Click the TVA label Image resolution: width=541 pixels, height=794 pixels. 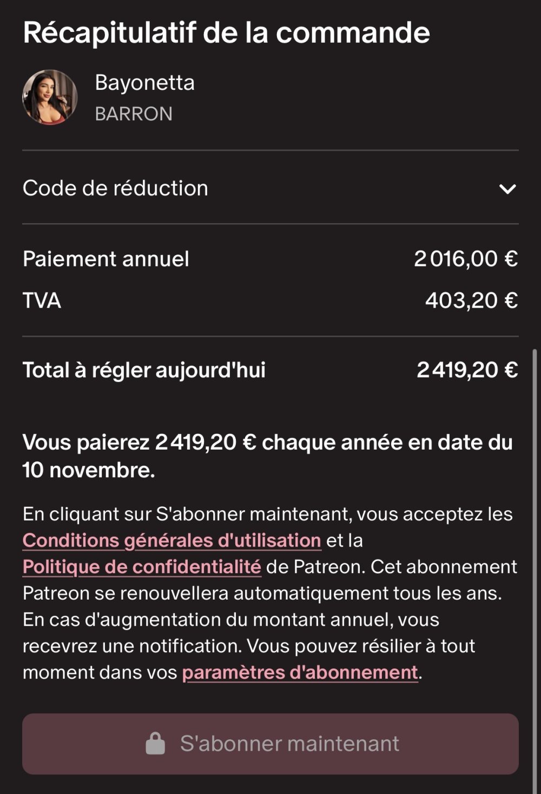point(42,301)
